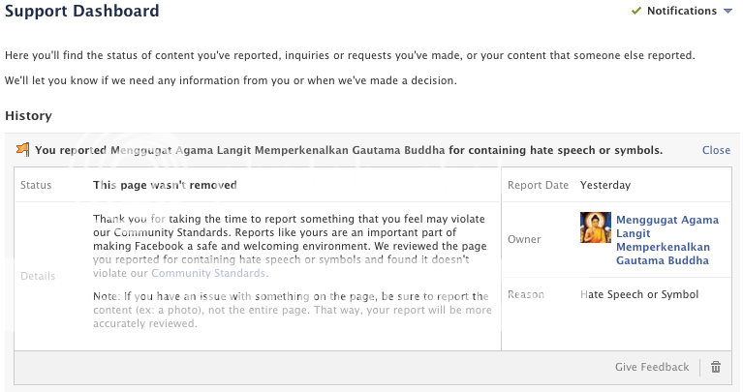Select the Hate Speech or Symbol reason

click(x=639, y=294)
